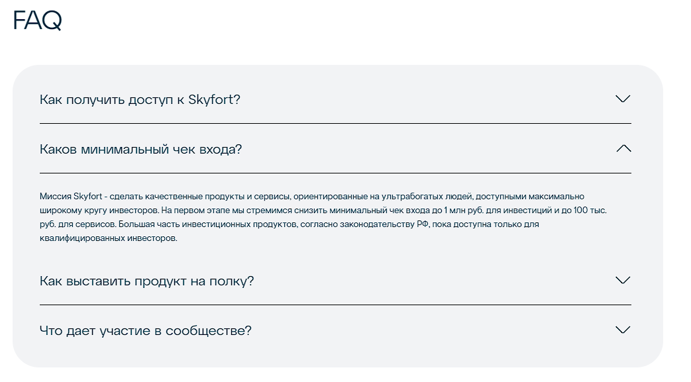Click 'широкому кругу инвесторов' in the answer
This screenshot has height=382, width=691.
[97, 211]
